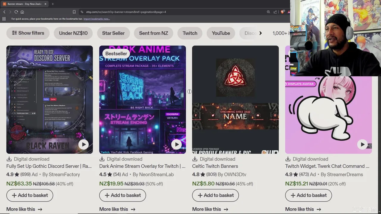Open new browser tab with plus
The height and width of the screenshot is (214, 381).
coord(53,4)
